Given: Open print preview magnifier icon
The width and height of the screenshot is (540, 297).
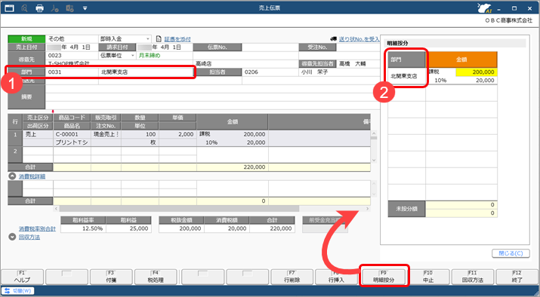Looking at the screenshot, I should coord(24,8).
